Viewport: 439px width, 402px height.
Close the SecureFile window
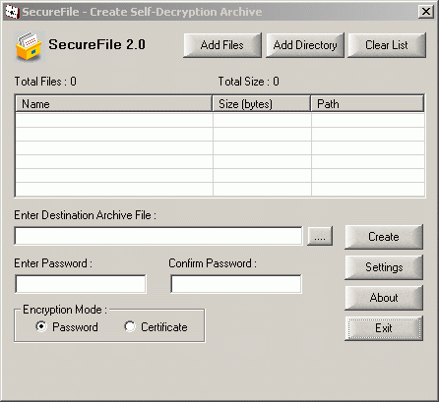point(426,12)
